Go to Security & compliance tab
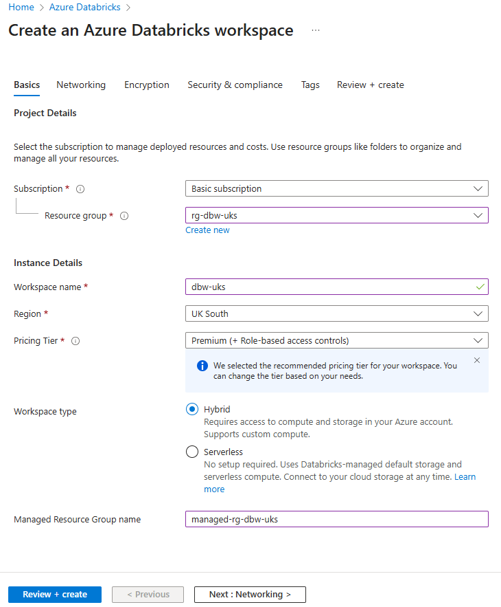Image resolution: width=501 pixels, height=607 pixels. coord(235,85)
